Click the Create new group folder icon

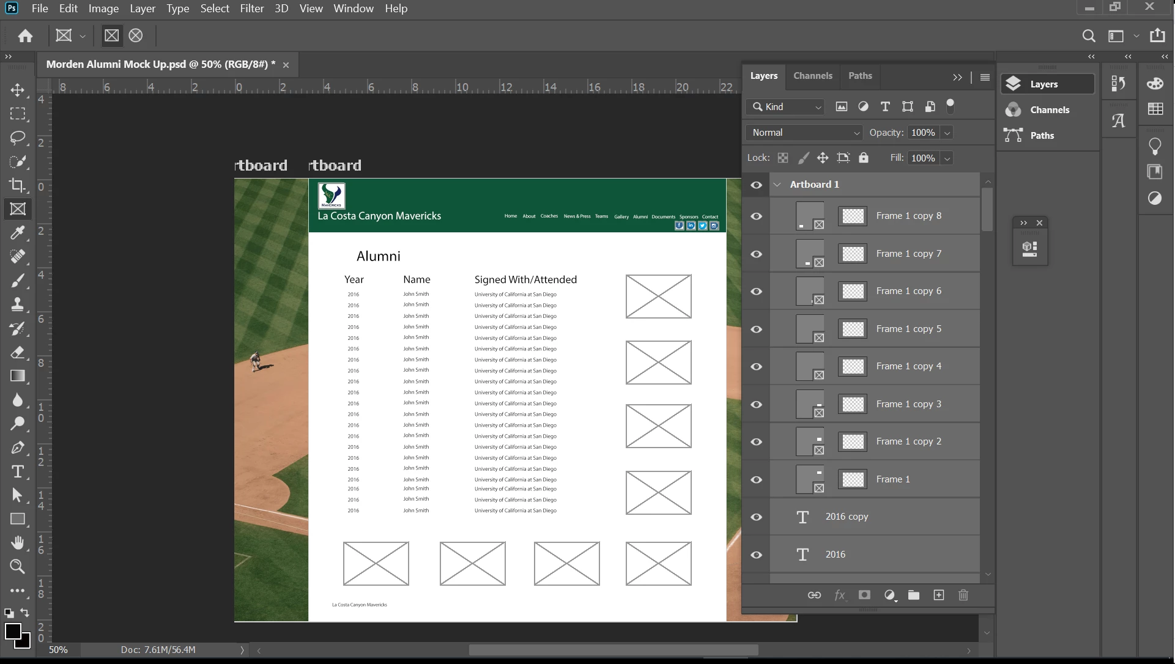[x=914, y=595]
